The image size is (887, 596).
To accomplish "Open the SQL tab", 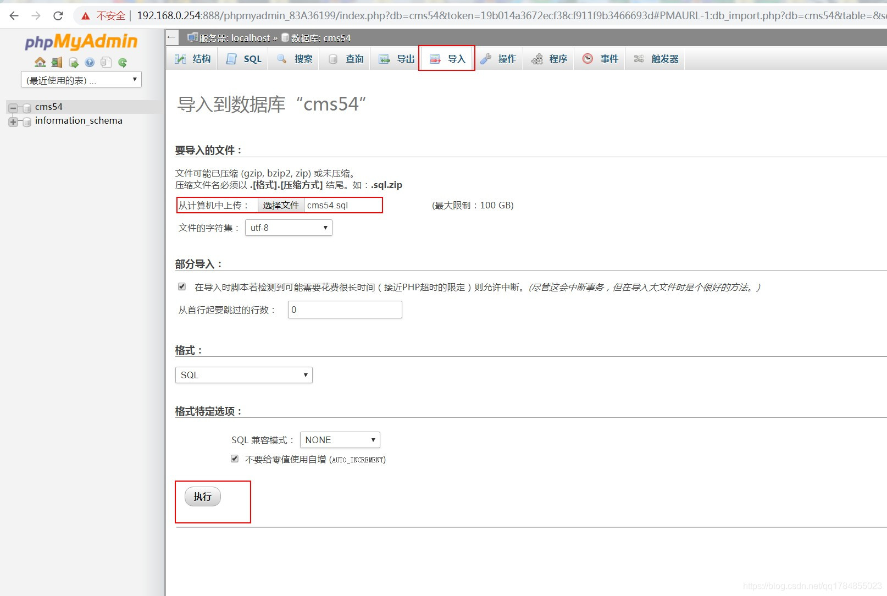I will tap(243, 59).
